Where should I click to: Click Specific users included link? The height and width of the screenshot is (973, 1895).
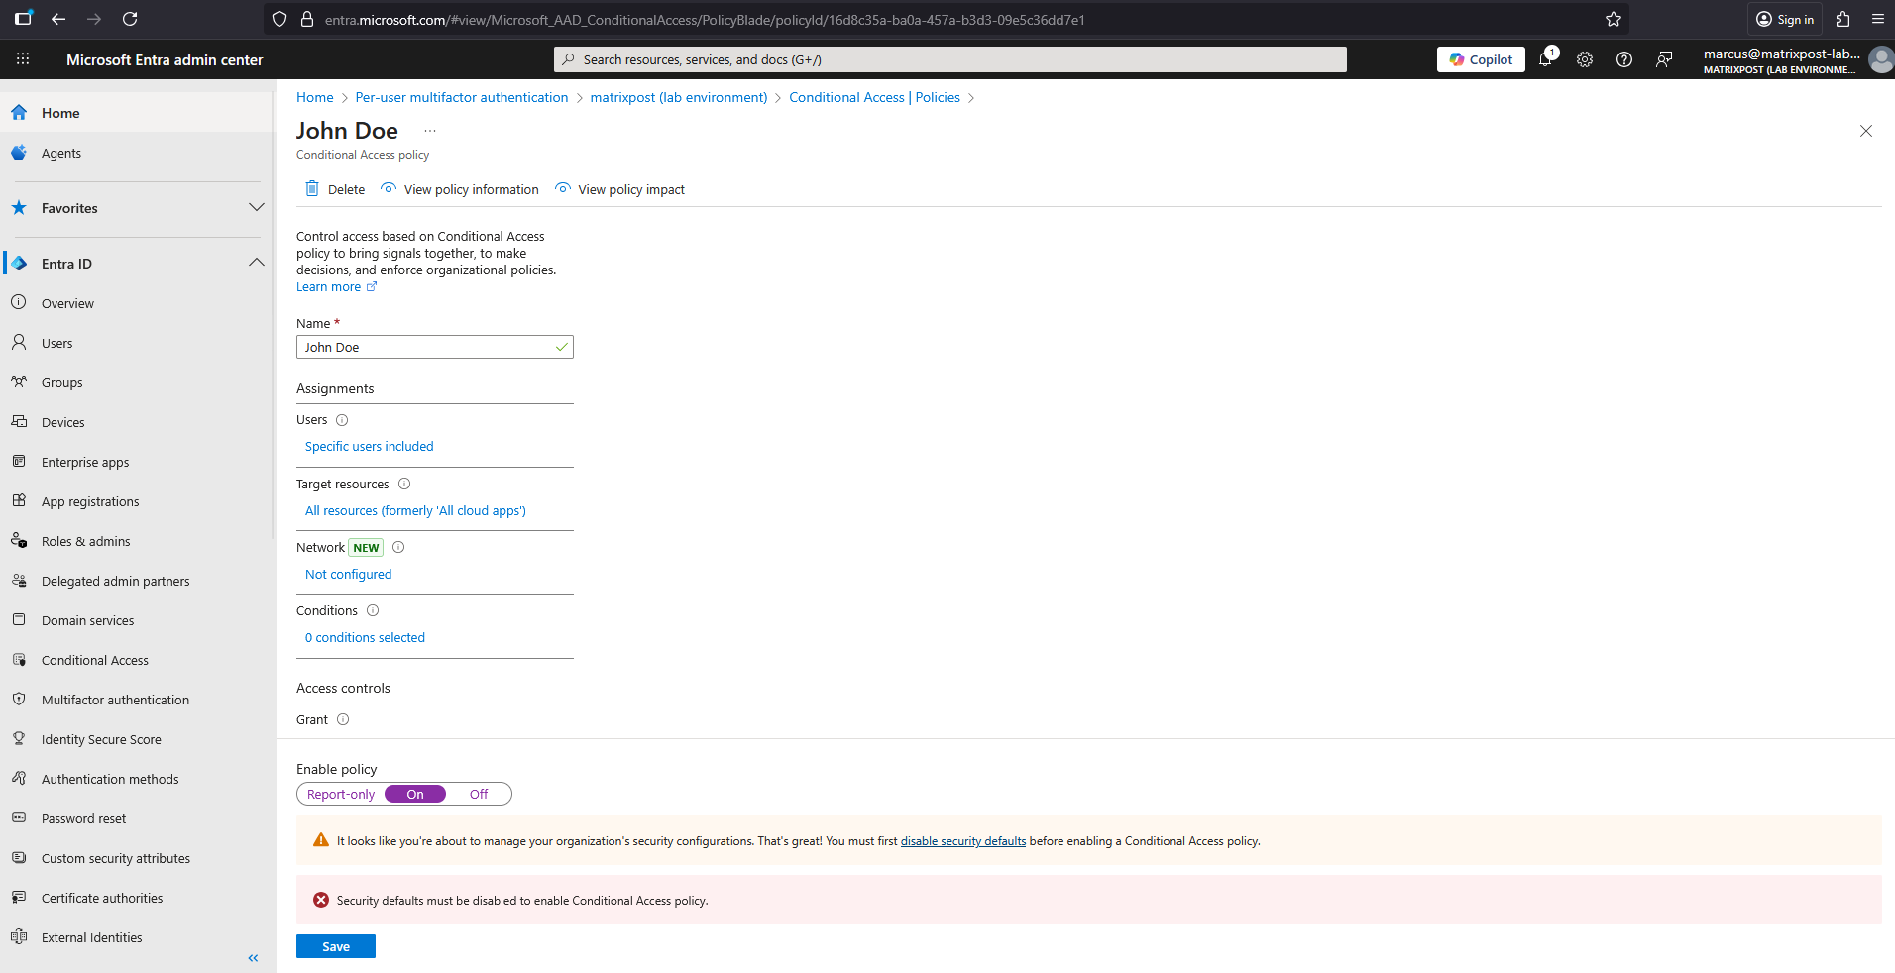point(370,447)
